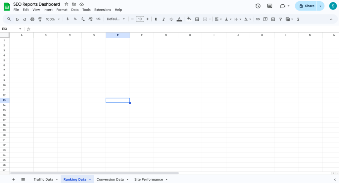The image size is (339, 183).
Task: Hide the menus with collapse arrow
Action: [331, 19]
